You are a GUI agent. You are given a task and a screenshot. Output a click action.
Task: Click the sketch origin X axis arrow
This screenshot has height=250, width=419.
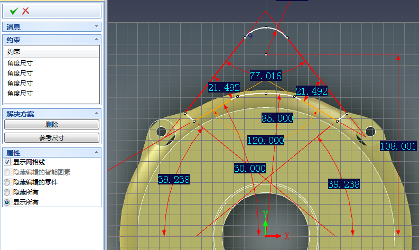click(275, 236)
